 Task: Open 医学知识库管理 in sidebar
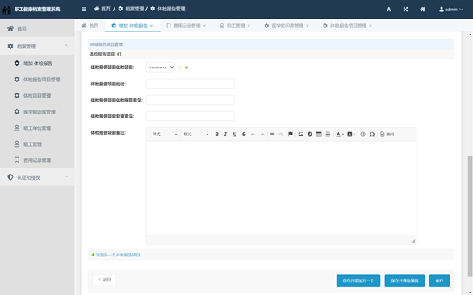pyautogui.click(x=37, y=112)
